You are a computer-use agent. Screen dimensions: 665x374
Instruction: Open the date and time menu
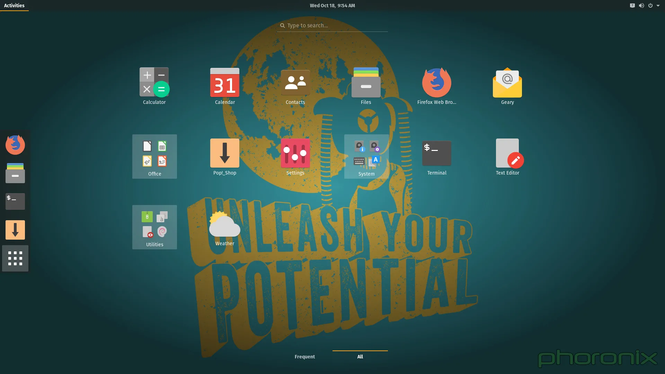(332, 6)
